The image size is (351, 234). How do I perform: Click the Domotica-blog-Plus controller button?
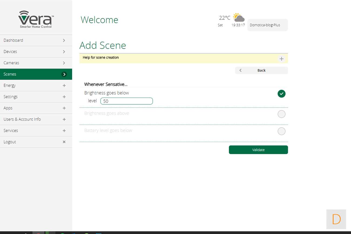point(267,25)
